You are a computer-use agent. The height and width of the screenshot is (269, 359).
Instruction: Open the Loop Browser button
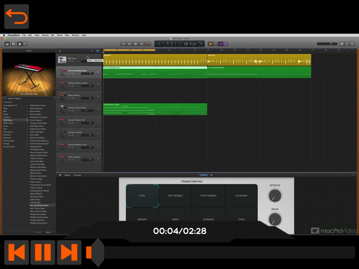(x=347, y=44)
